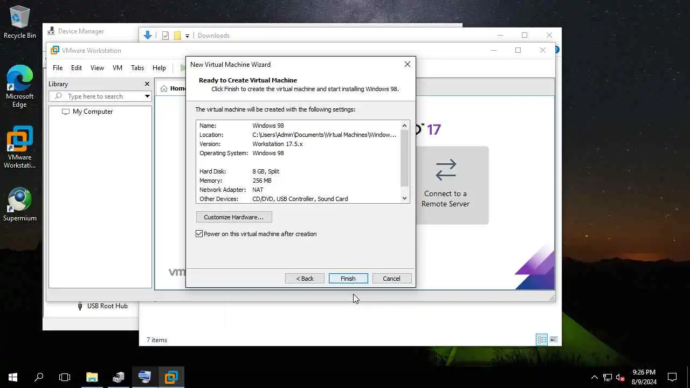Cancel the New Virtual Machine Wizard
The width and height of the screenshot is (690, 388).
tap(392, 279)
